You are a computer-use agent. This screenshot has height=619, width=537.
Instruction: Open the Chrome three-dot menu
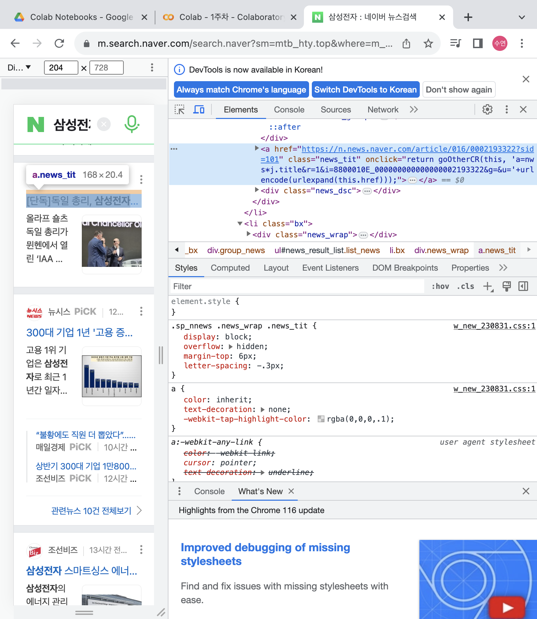click(x=522, y=43)
